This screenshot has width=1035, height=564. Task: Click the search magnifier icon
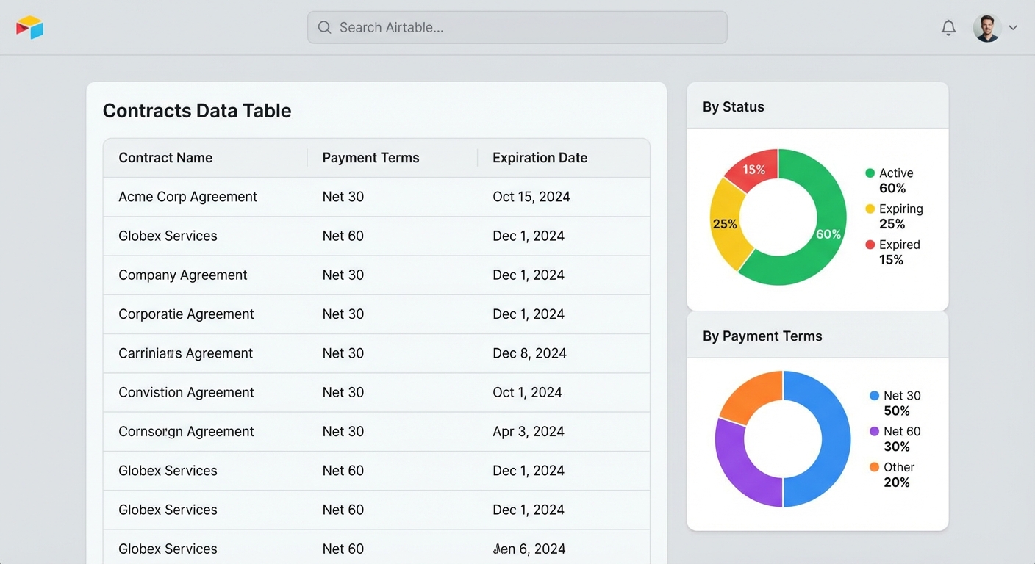[x=324, y=27]
